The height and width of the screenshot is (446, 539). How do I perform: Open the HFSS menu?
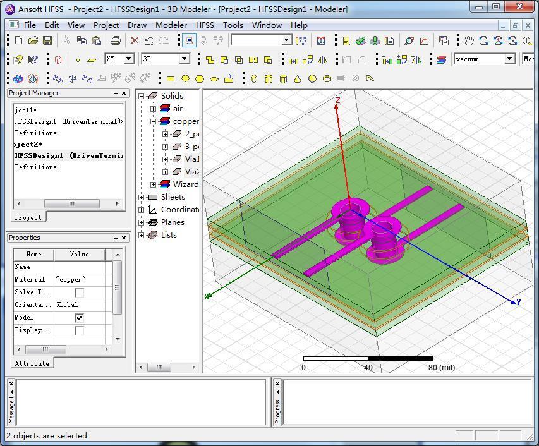[x=205, y=25]
